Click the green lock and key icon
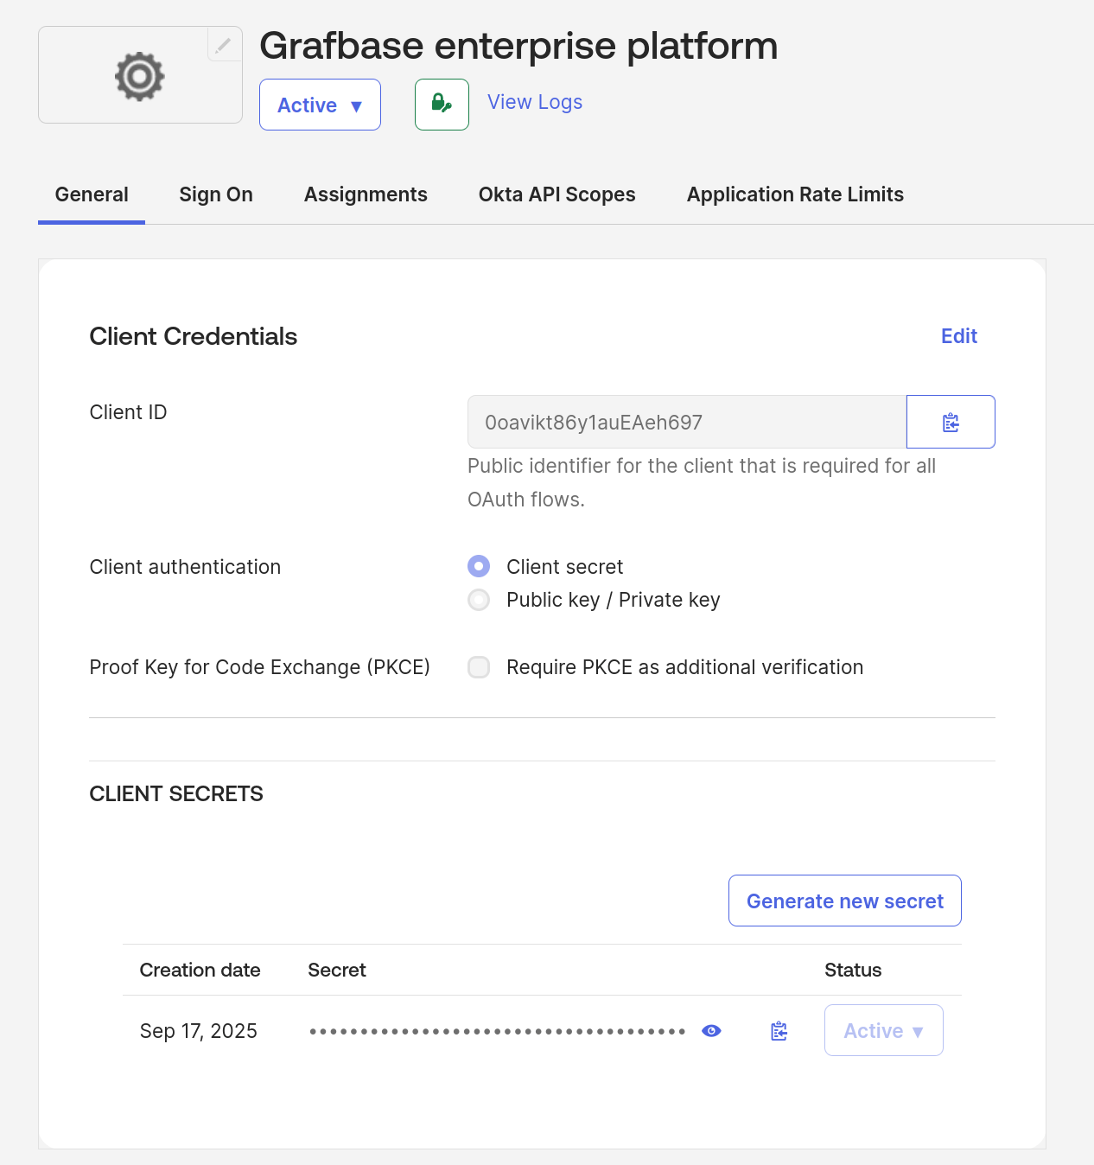This screenshot has width=1094, height=1165. click(x=442, y=105)
